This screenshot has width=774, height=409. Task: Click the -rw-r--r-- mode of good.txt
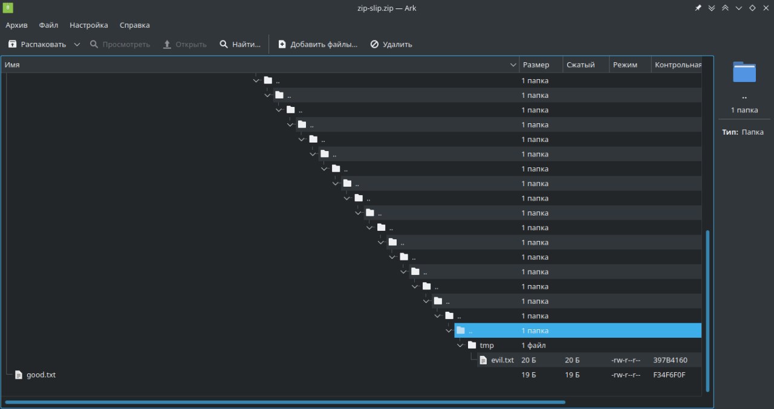(x=626, y=375)
